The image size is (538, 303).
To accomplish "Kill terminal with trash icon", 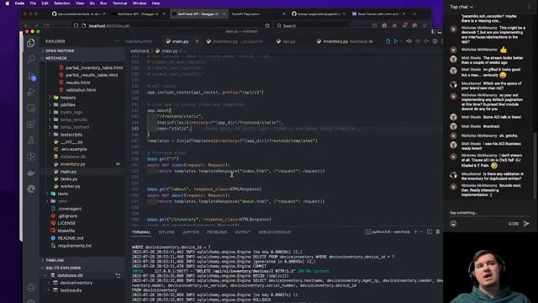I will pyautogui.click(x=438, y=232).
